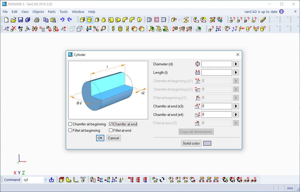Click the Length (l) input field

click(217, 72)
